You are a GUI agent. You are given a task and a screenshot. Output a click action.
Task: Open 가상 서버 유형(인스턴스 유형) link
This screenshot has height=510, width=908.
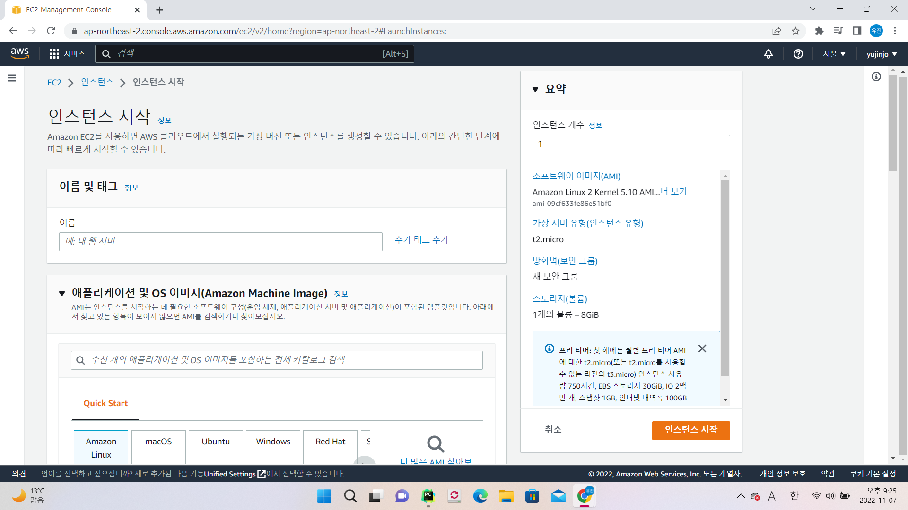point(588,223)
